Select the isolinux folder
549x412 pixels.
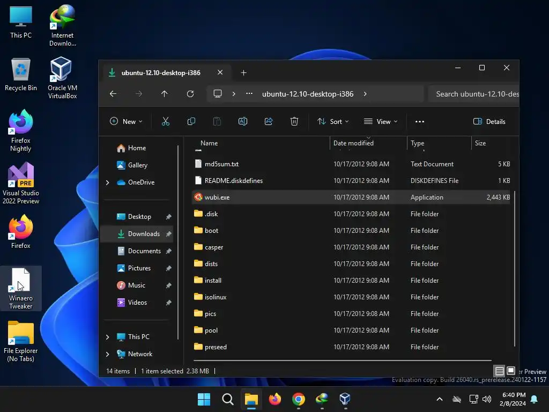[351, 297]
